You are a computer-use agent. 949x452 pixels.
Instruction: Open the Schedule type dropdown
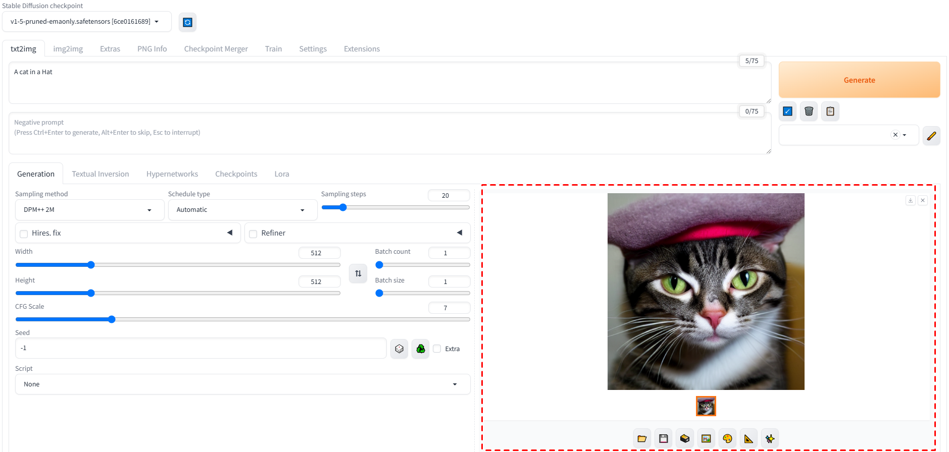(x=242, y=210)
